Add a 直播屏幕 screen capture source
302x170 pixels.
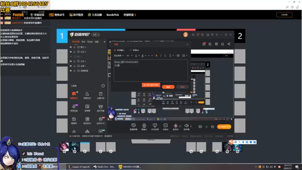click(134, 127)
